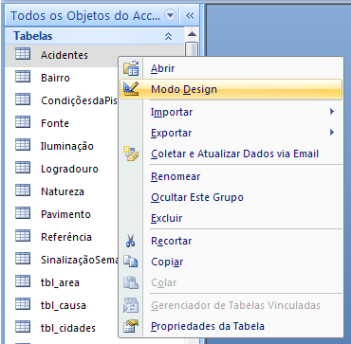The image size is (351, 344).
Task: Collapse the navigation pane shutter button
Action: [190, 15]
